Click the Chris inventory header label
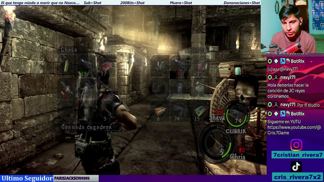324x182 pixels. pyautogui.click(x=69, y=50)
